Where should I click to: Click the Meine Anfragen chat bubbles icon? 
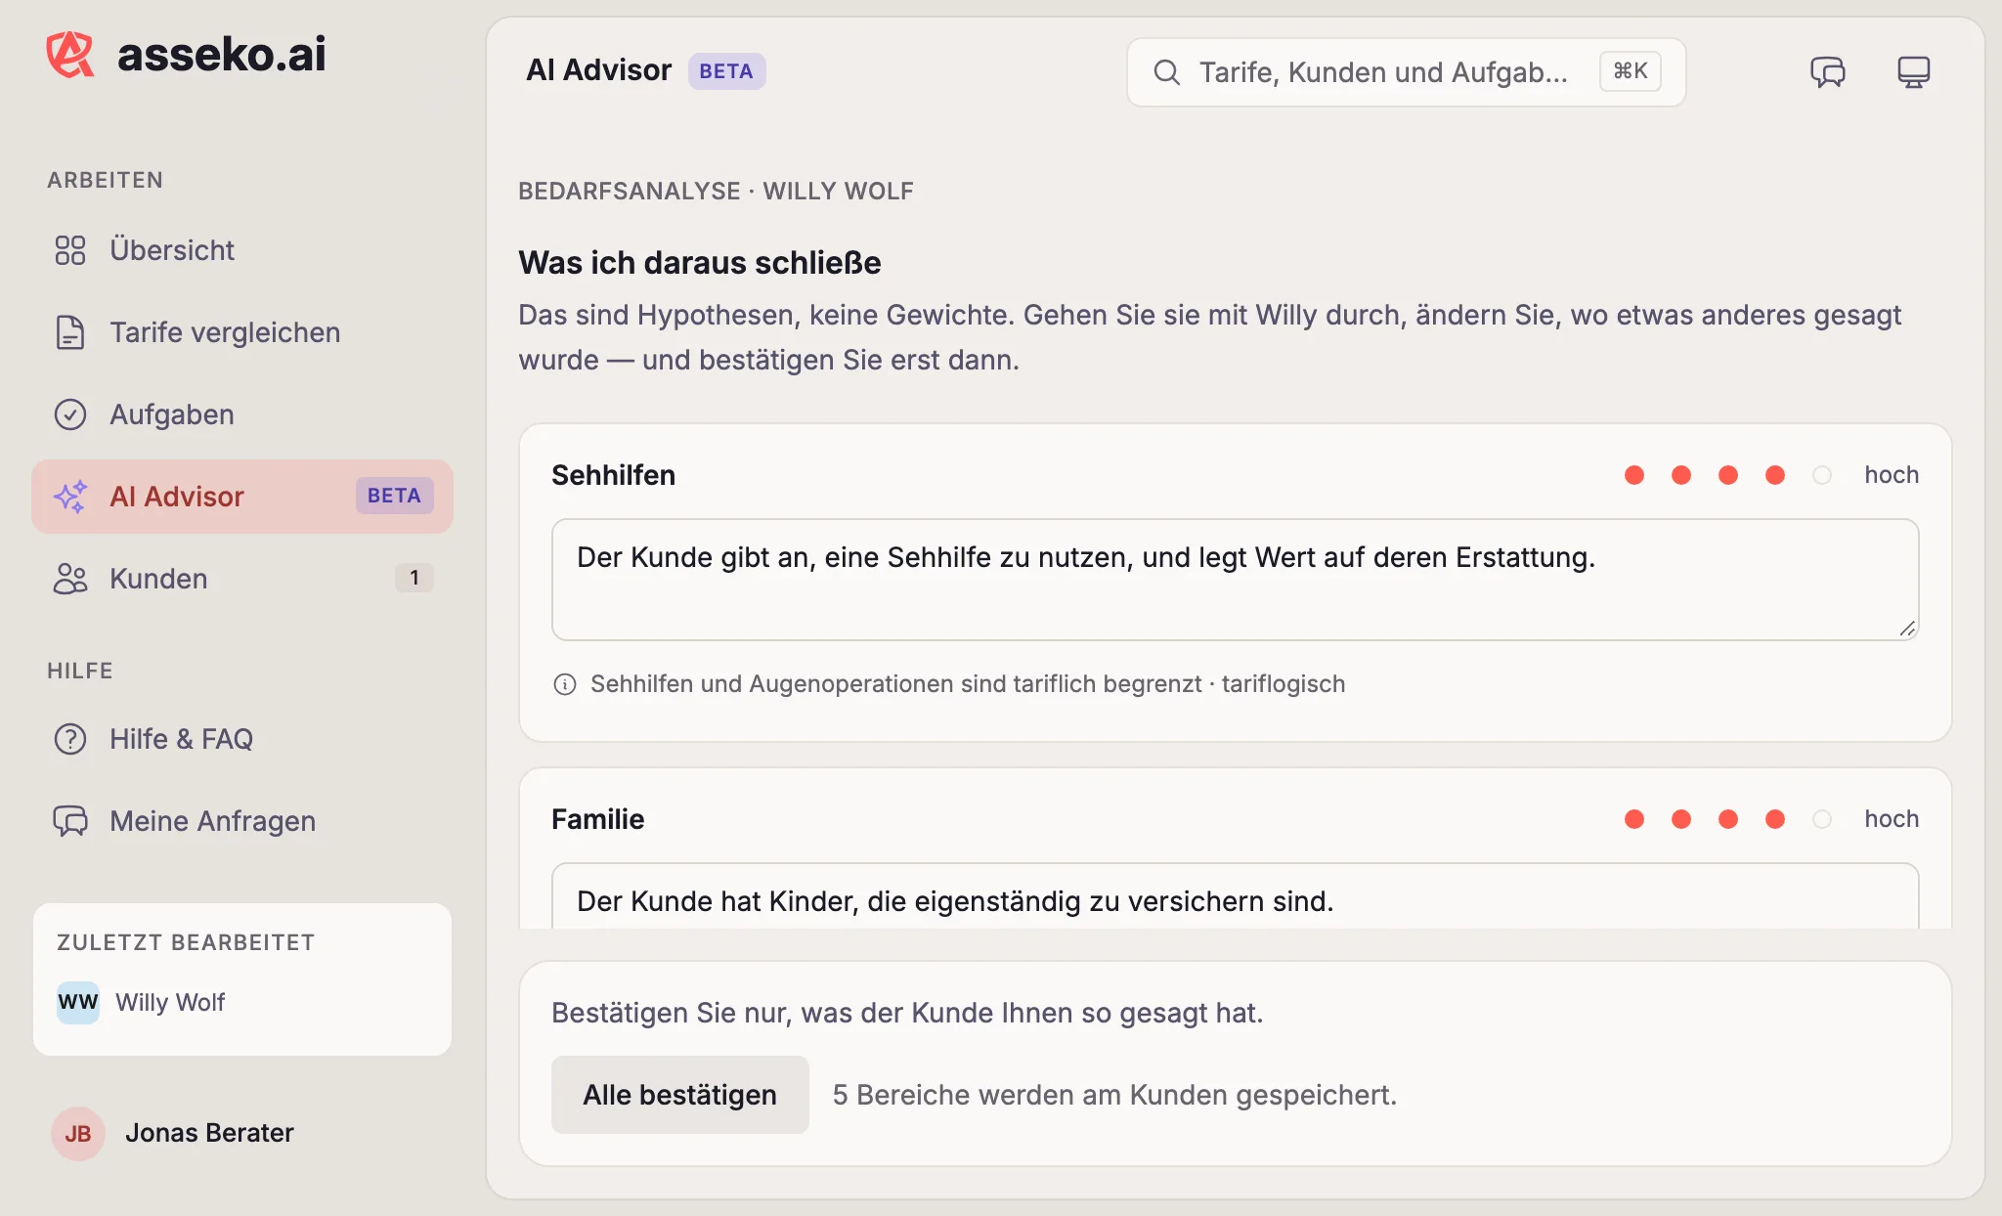[x=70, y=821]
